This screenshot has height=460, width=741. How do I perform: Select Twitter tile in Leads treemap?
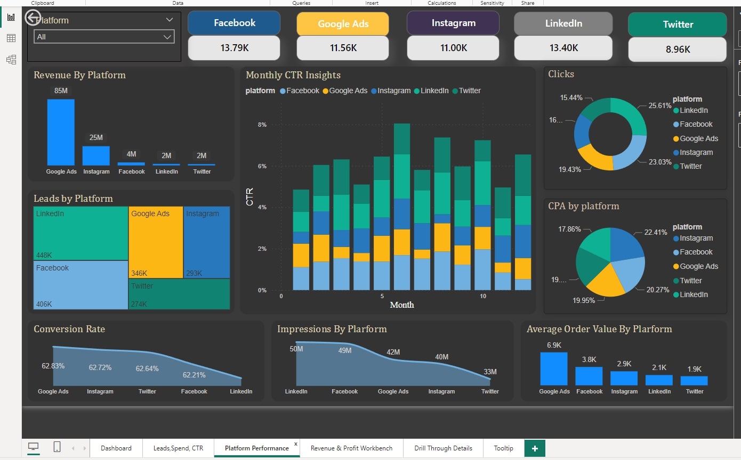click(179, 294)
